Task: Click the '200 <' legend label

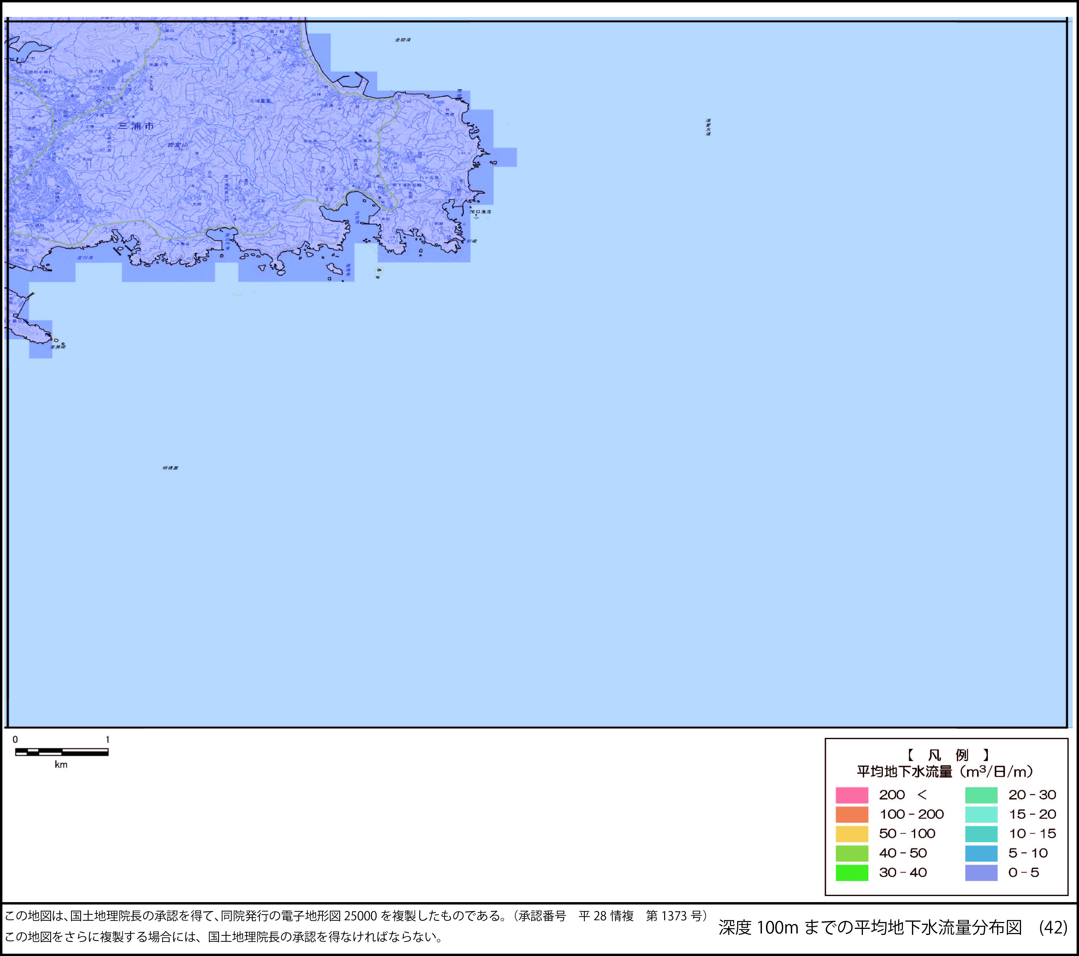Action: 903,795
